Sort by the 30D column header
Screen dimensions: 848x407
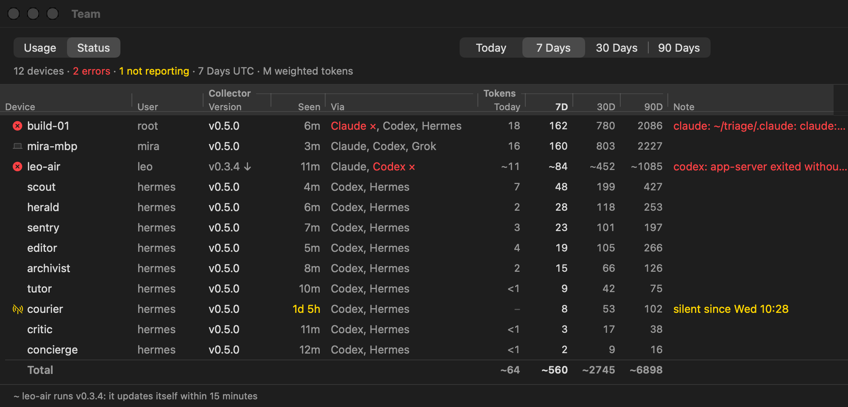(606, 107)
